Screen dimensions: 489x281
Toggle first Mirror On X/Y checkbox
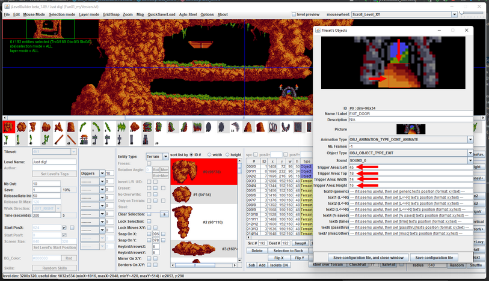tap(149, 259)
